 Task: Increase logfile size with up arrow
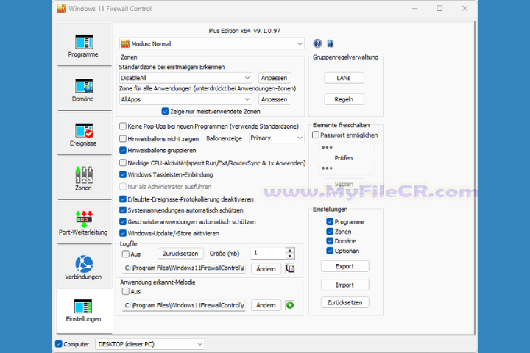pos(290,250)
